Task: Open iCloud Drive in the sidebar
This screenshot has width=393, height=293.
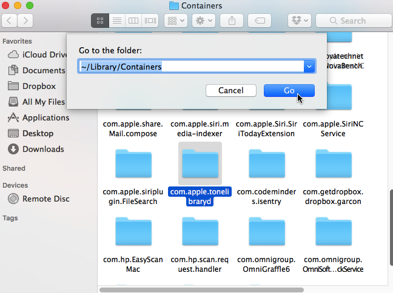Action: (38, 54)
